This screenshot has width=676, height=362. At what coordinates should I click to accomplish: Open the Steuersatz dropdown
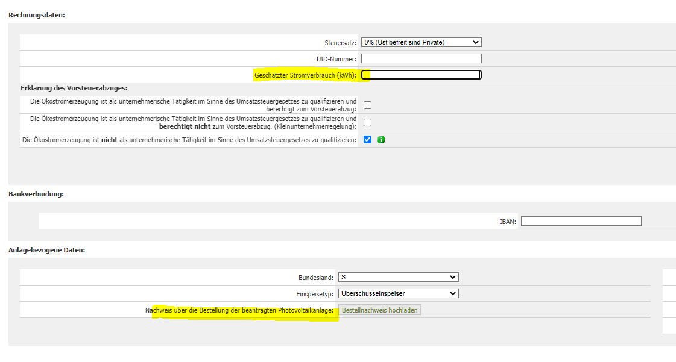(x=421, y=42)
